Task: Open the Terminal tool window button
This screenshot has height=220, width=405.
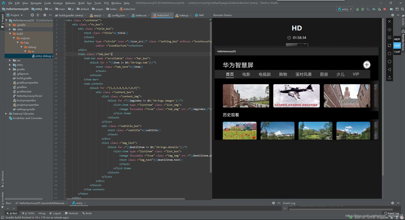Action: pos(71,213)
